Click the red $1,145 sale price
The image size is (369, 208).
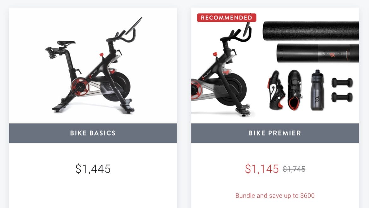point(262,169)
